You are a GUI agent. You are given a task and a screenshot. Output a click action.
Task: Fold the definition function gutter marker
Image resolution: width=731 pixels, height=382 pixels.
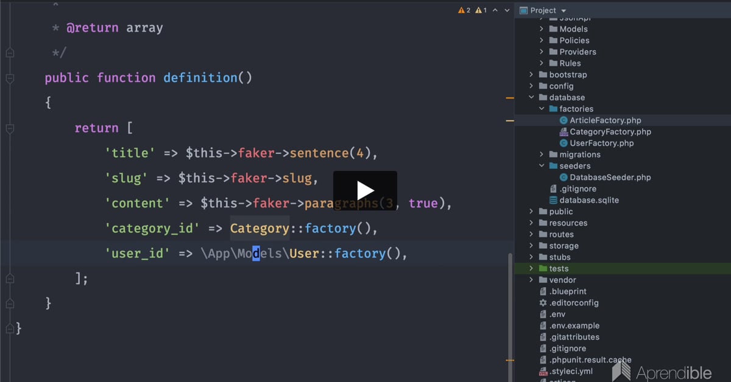point(10,78)
